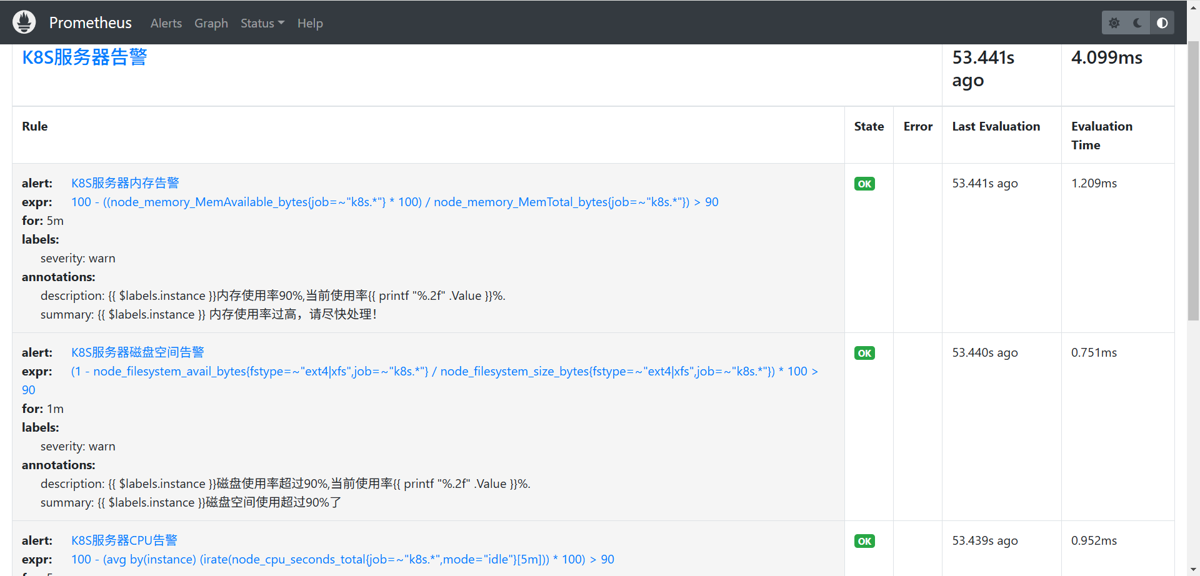Screen dimensions: 1200x576
Task: Click OK state badge for memory alert
Action: click(864, 184)
